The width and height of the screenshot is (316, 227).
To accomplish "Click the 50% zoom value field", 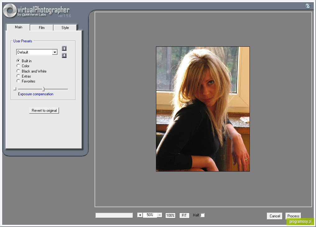I will 150,215.
